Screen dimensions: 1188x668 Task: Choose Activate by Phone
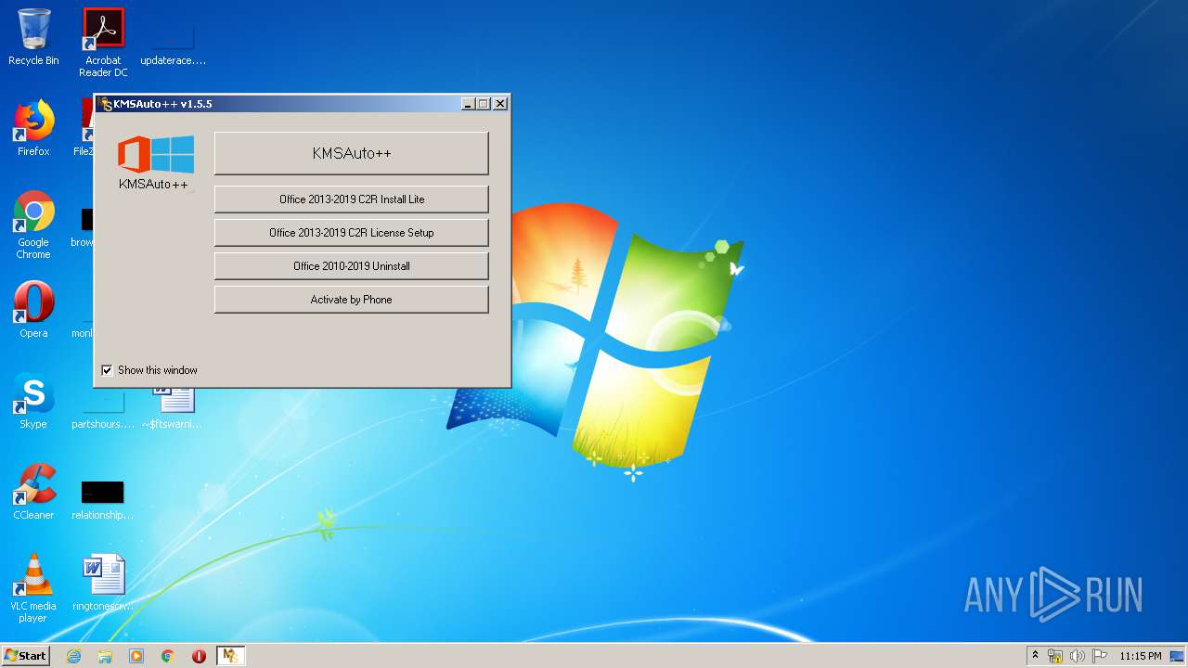(351, 300)
